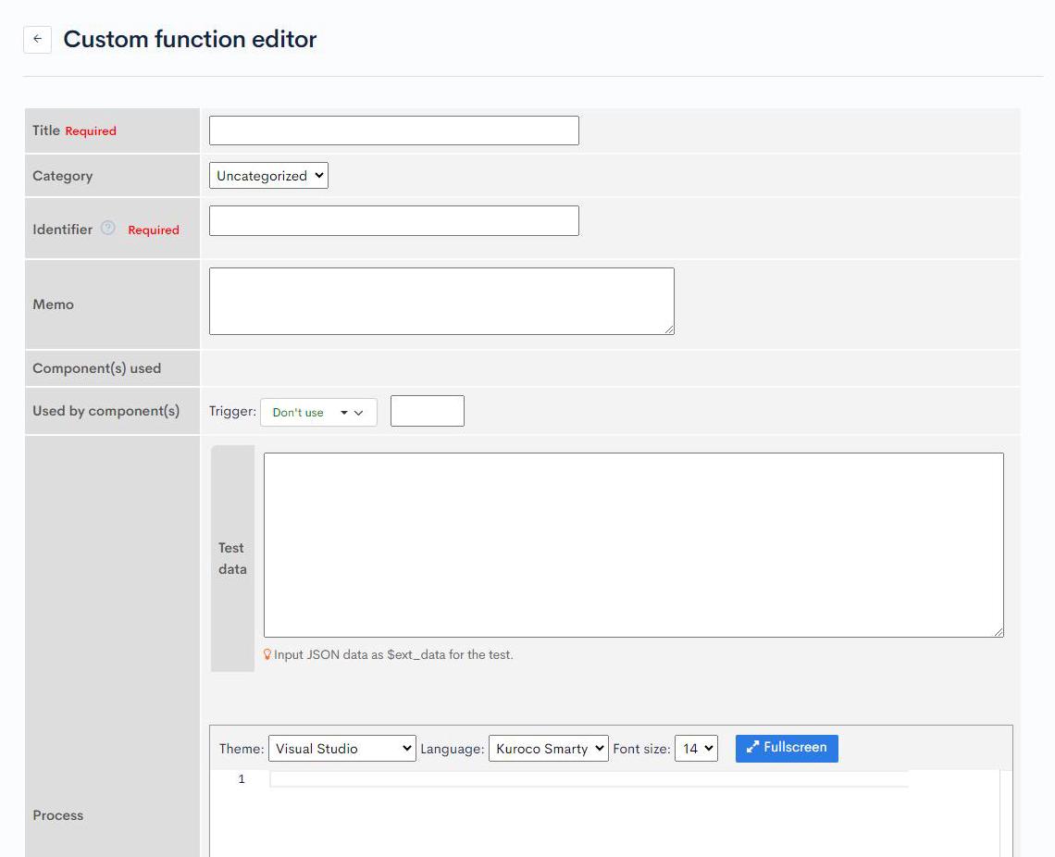This screenshot has height=857, width=1055.
Task: Change the Font size dropdown from 14
Action: [696, 748]
